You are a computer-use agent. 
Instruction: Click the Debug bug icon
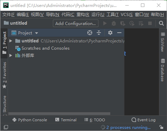coord(114,23)
